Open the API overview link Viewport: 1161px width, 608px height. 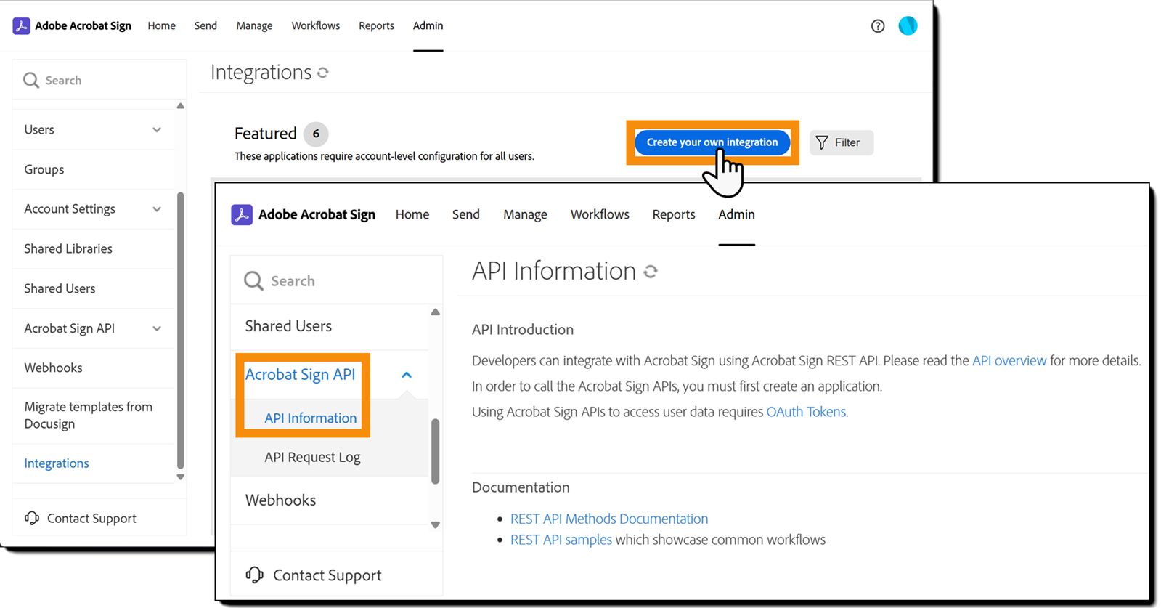[x=1009, y=361]
